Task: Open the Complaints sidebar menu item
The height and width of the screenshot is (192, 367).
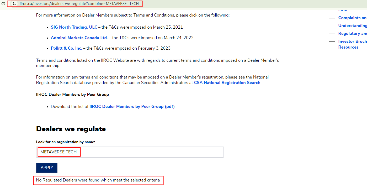Action: pyautogui.click(x=352, y=18)
